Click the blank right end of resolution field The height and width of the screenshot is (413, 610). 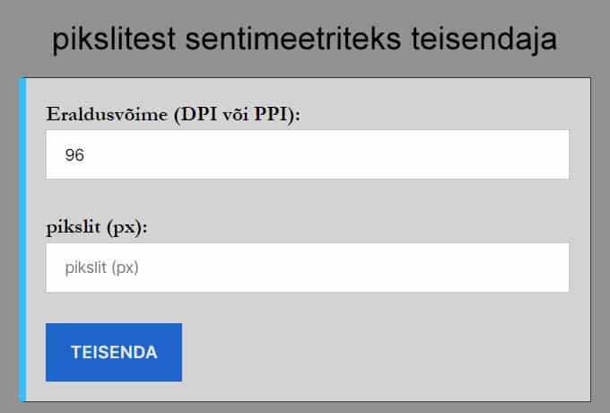(x=520, y=154)
